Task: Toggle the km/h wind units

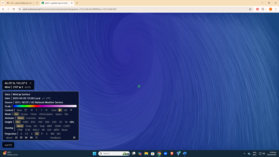Action: tap(28, 87)
